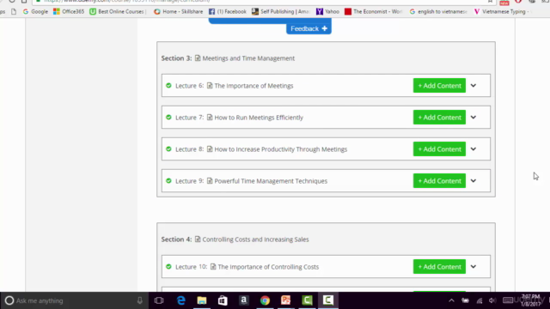Click document icon beside Section 4 title

pos(198,239)
